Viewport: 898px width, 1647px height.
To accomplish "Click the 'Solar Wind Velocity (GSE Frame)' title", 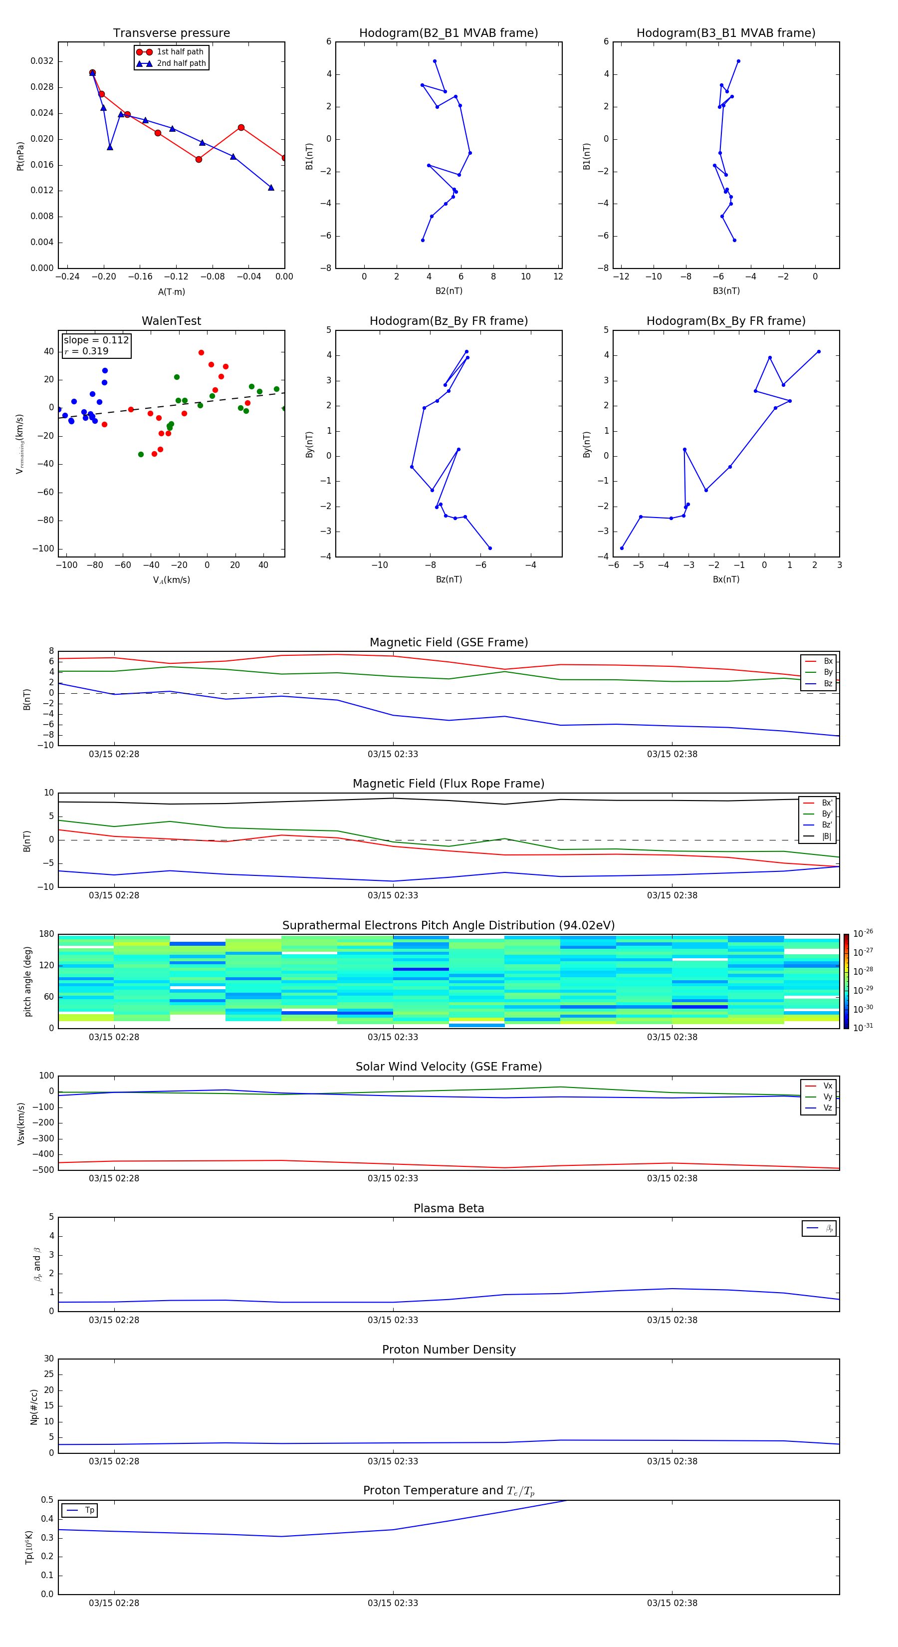I will (x=449, y=1067).
